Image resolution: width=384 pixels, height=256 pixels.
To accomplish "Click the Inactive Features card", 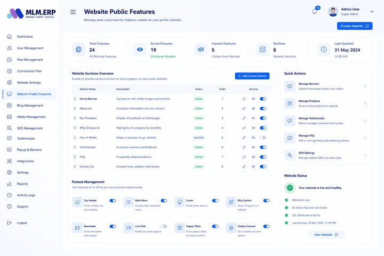I will (x=219, y=50).
